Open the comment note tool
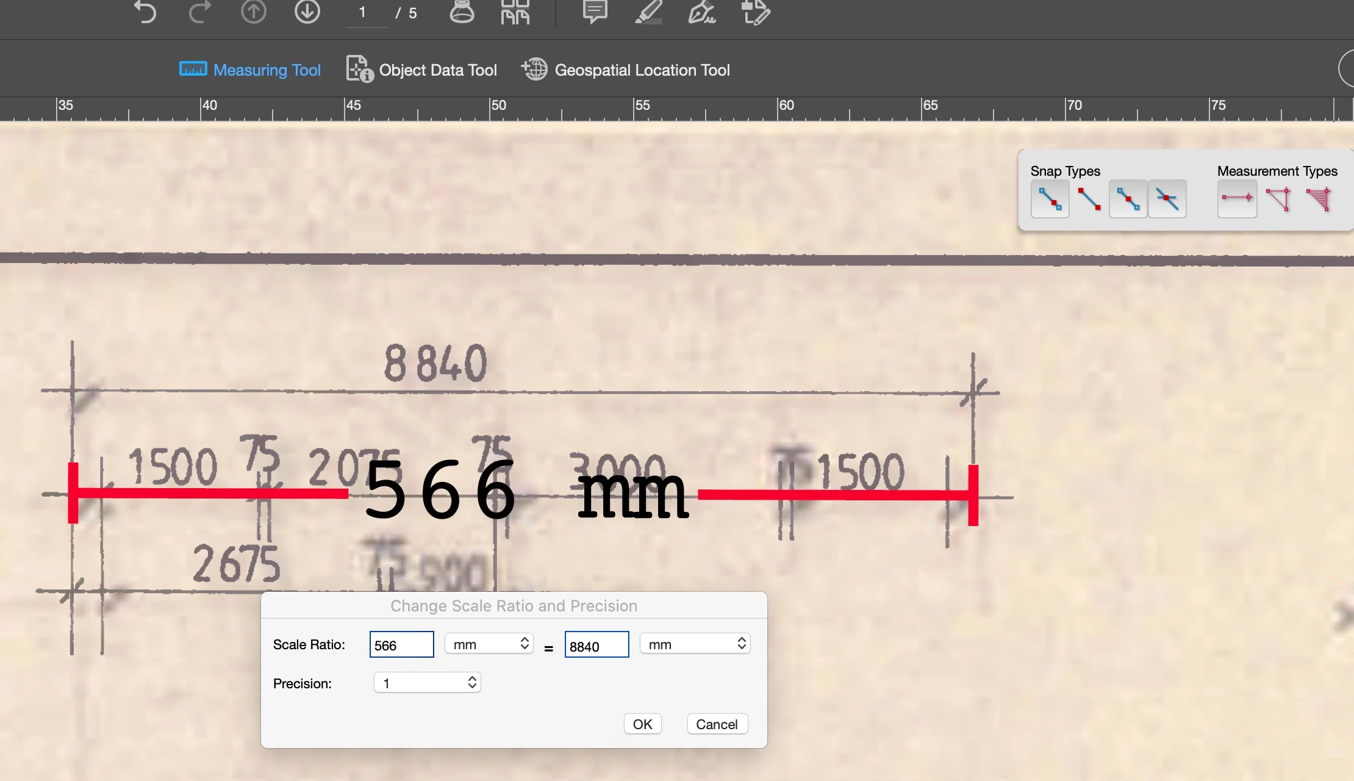This screenshot has height=781, width=1354. (595, 12)
